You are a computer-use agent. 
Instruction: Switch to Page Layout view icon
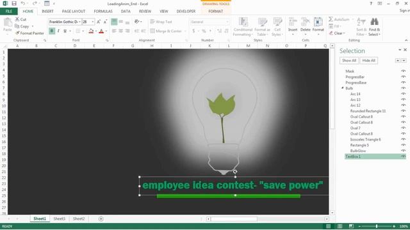[340, 226]
